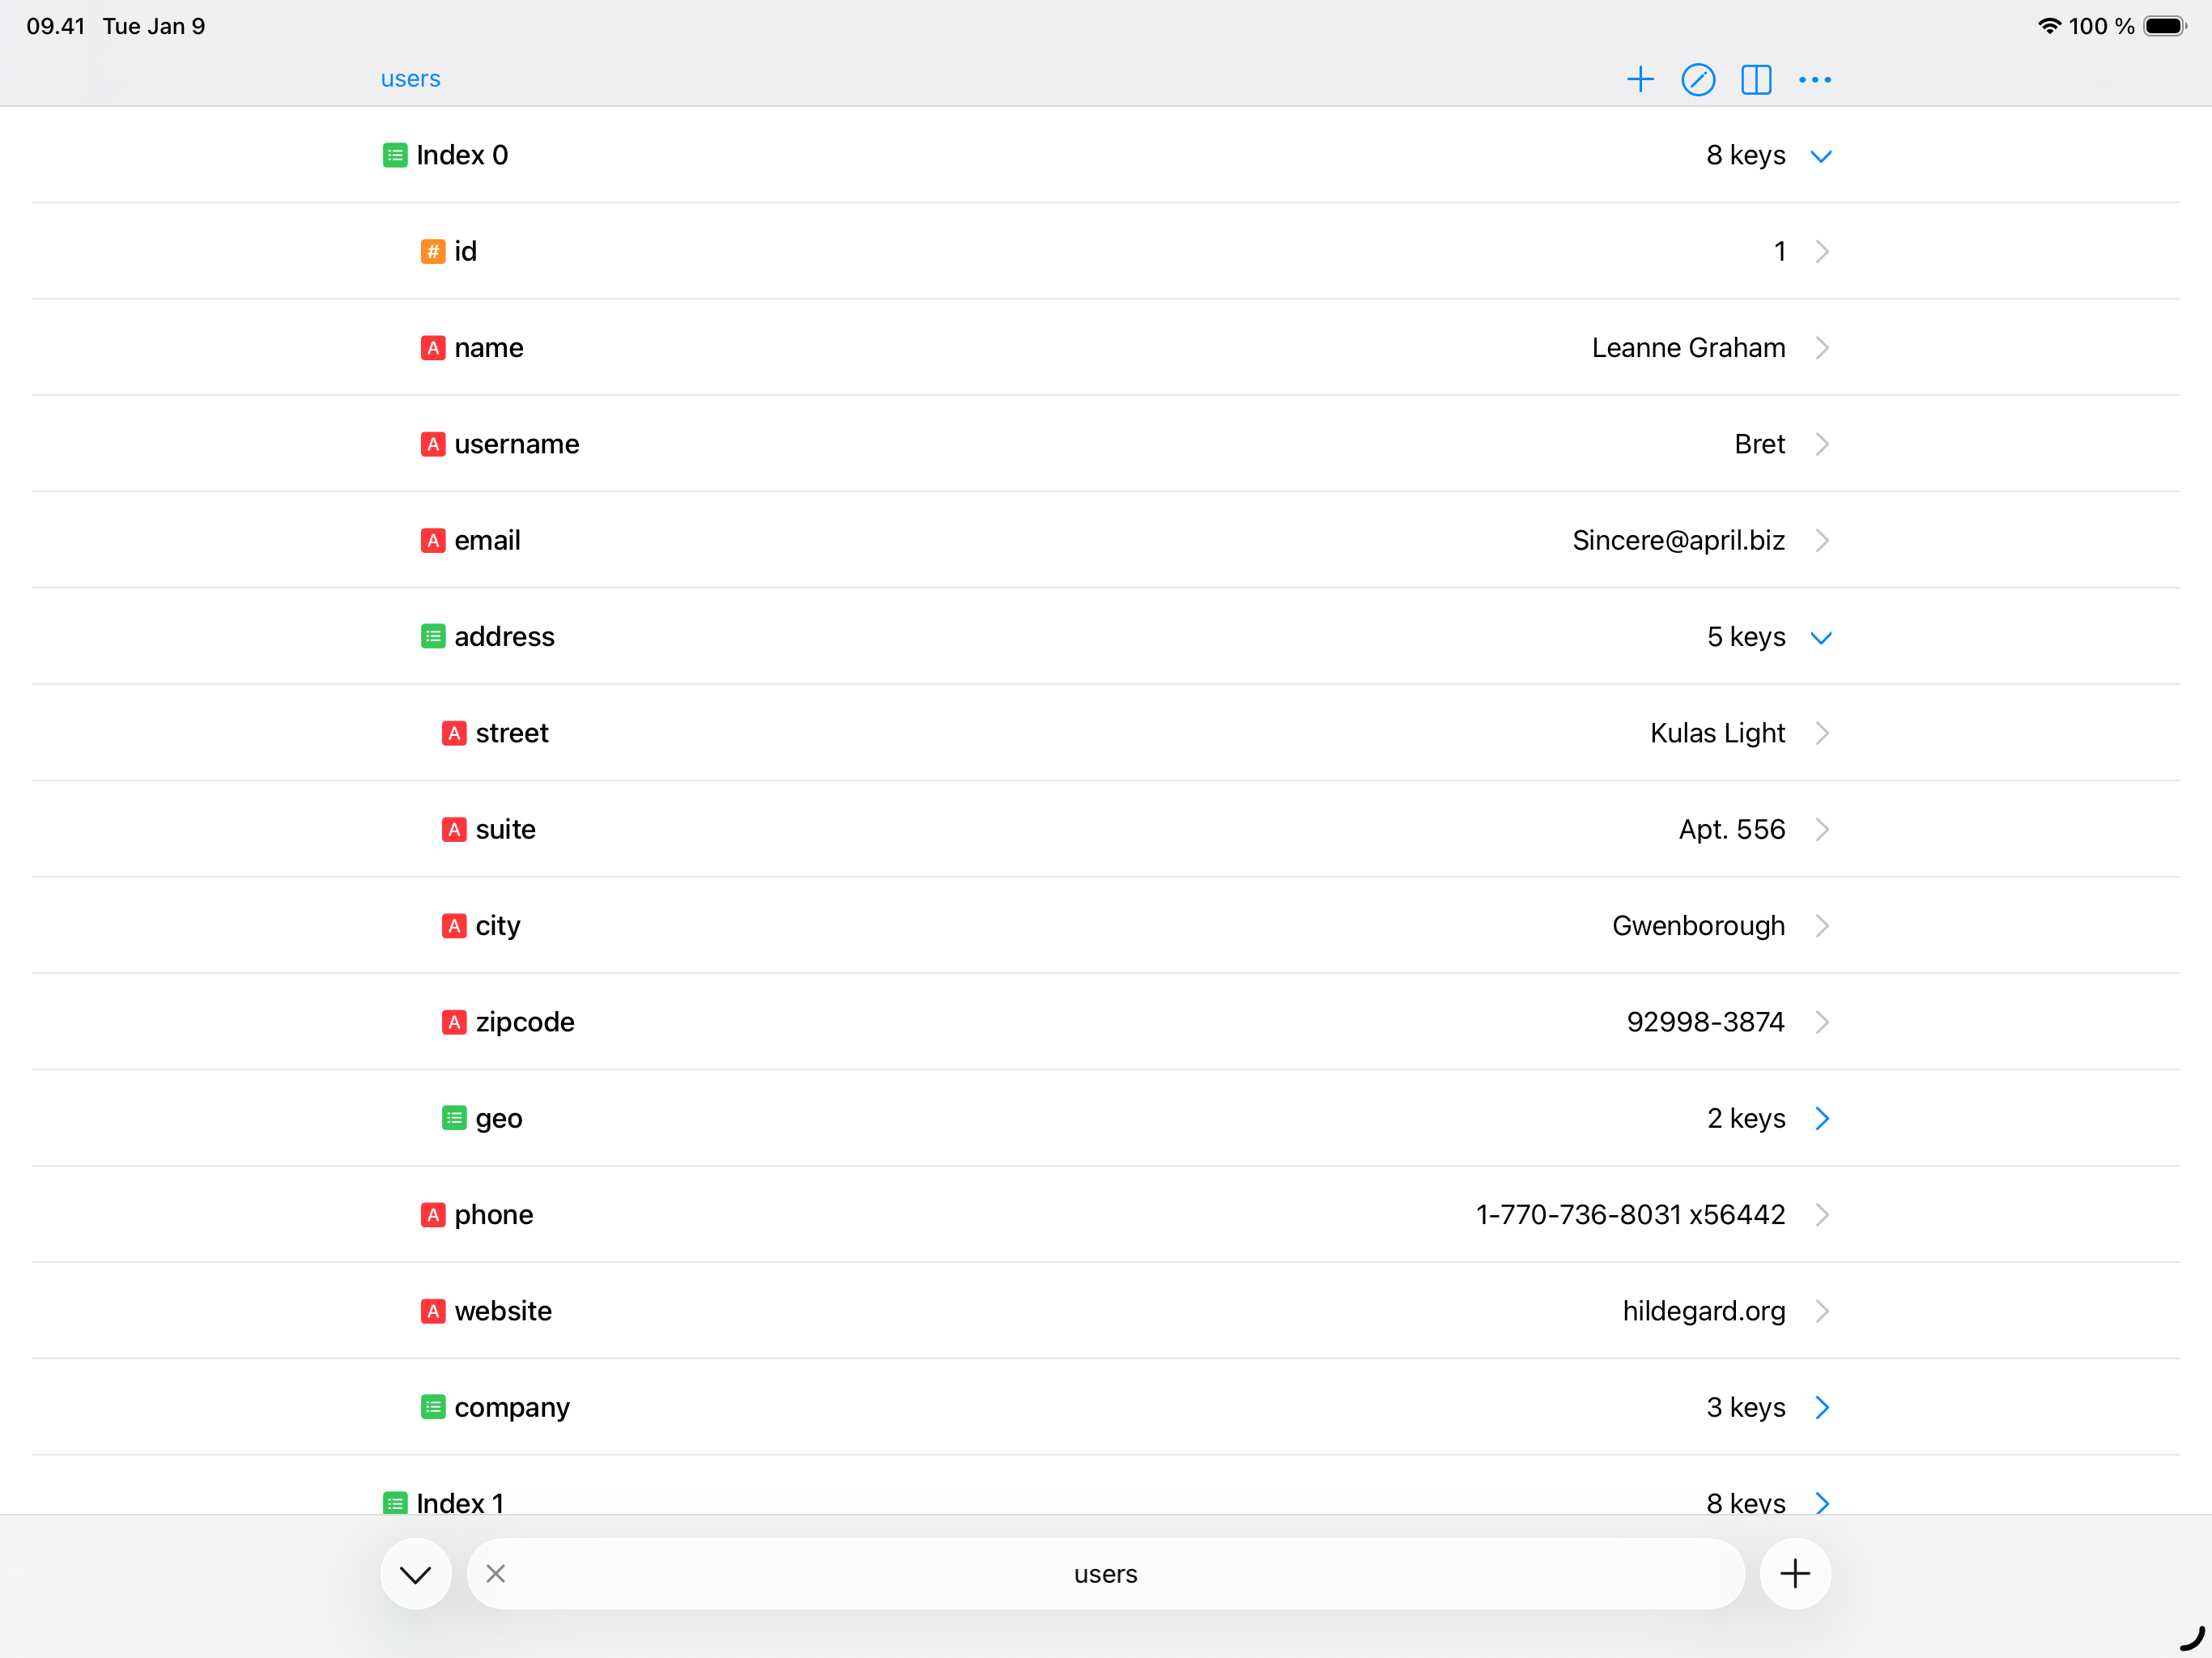This screenshot has height=1658, width=2212.
Task: Click the string type icon beside phone
Action: point(433,1215)
